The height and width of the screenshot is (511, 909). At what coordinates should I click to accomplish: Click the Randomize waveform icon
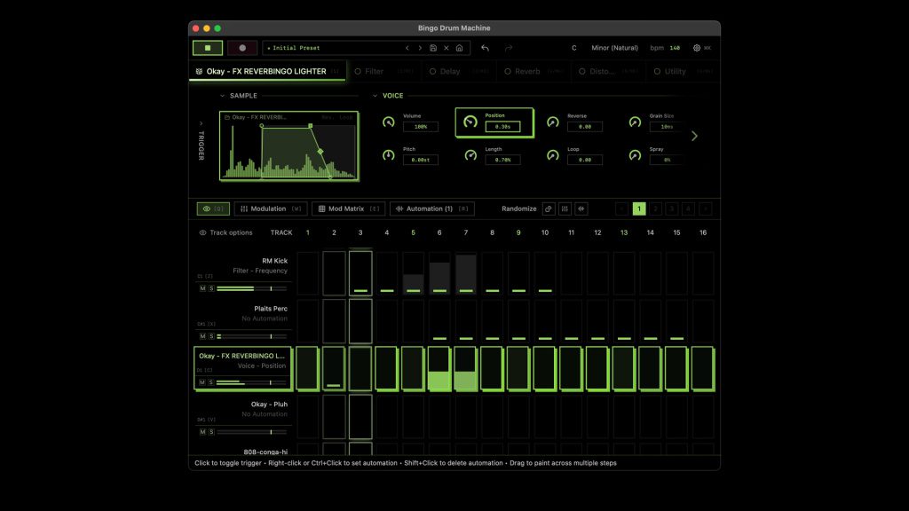pos(581,209)
